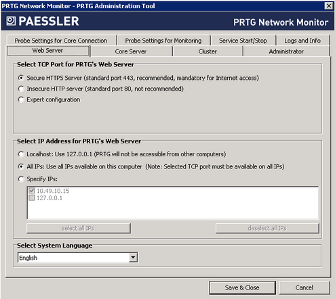Select Localhost 127.0.0.1 option
335x299 pixels.
pos(21,154)
